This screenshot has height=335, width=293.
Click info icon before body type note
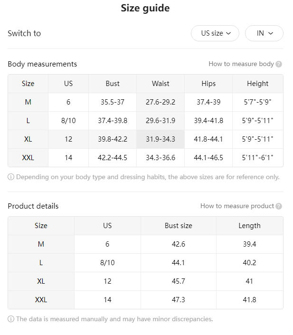[x=11, y=177]
